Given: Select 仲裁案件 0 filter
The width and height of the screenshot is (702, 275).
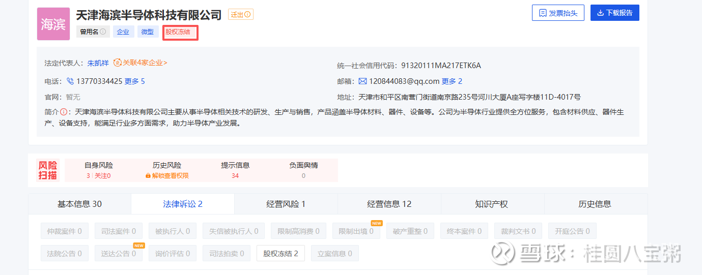Looking at the screenshot, I should 65,231.
